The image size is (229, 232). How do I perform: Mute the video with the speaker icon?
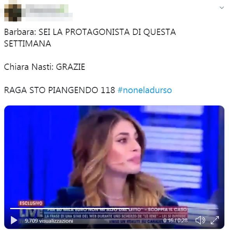click(200, 220)
